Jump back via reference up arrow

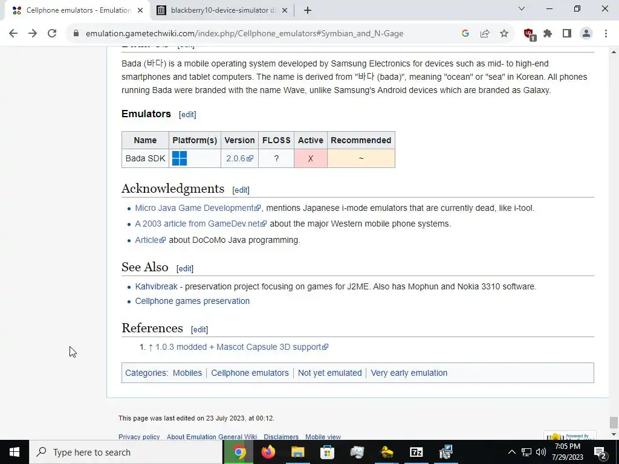click(x=151, y=347)
